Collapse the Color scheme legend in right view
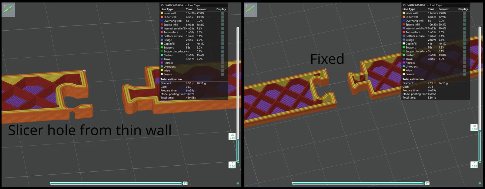The width and height of the screenshot is (485, 189). pyautogui.click(x=404, y=5)
